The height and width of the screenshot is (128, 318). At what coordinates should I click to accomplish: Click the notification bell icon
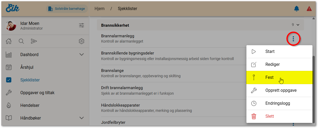tap(297, 9)
